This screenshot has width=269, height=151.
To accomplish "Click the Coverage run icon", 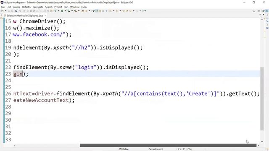I will tap(69, 11).
